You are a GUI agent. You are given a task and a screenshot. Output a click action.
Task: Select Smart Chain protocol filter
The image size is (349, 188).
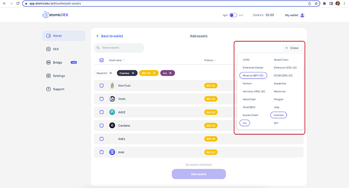click(281, 60)
